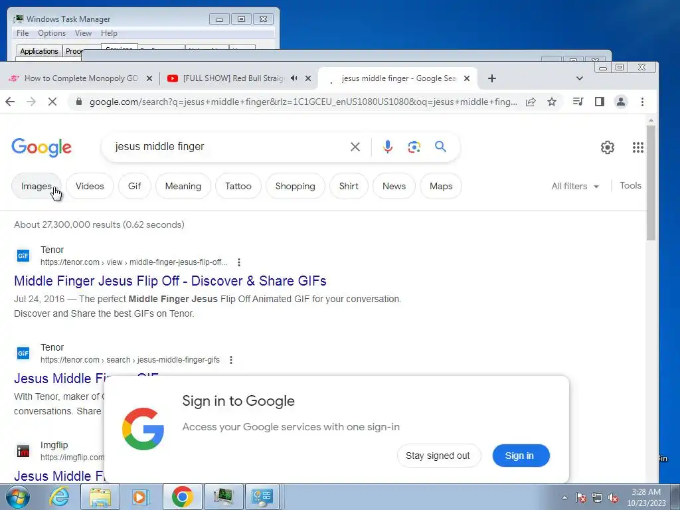Open the Chrome three-dot menu
680x510 pixels.
642,102
